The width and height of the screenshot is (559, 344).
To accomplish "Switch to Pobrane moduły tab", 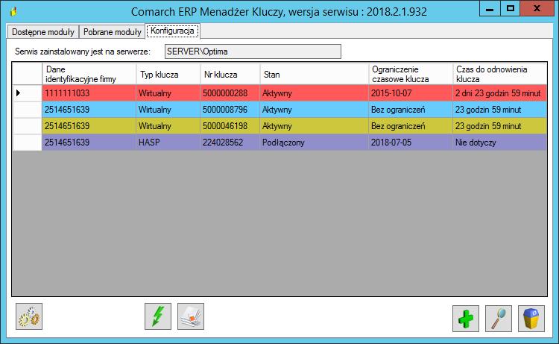I will [112, 32].
